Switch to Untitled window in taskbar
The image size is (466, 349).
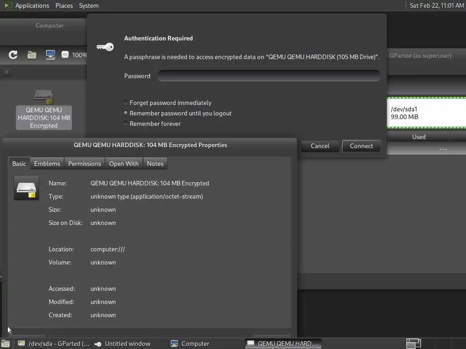tap(122, 344)
